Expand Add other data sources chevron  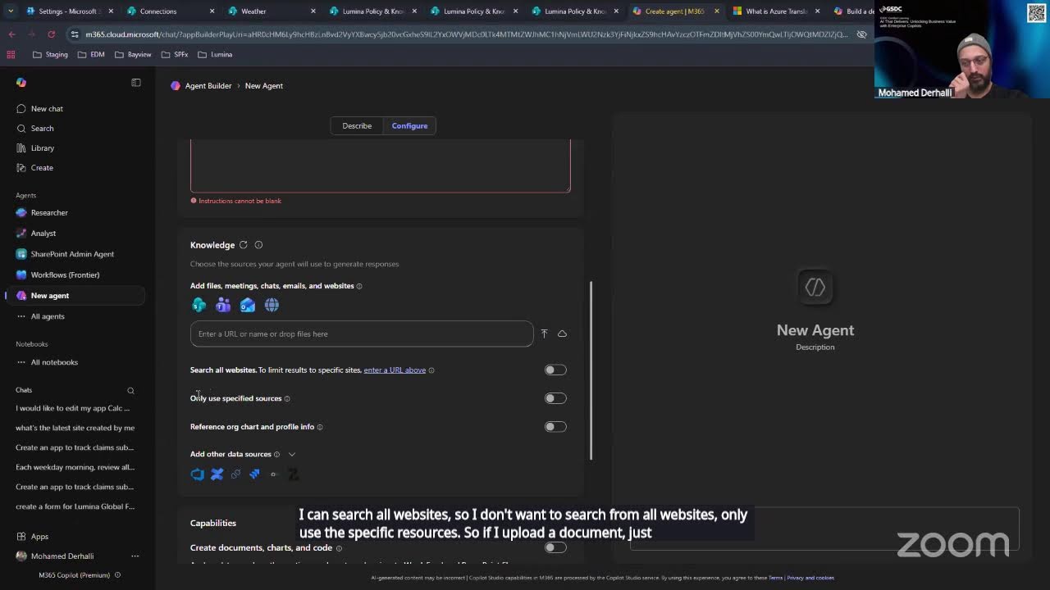[x=291, y=454]
